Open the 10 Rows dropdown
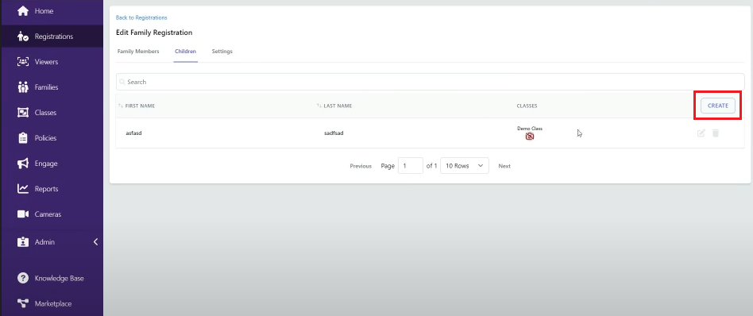The image size is (753, 316). 465,166
